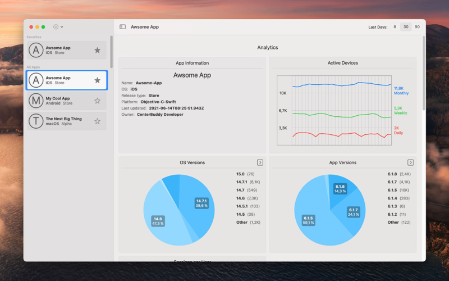The width and height of the screenshot is (449, 281).
Task: Click the Objective-C-Swift platform value
Action: 158,102
